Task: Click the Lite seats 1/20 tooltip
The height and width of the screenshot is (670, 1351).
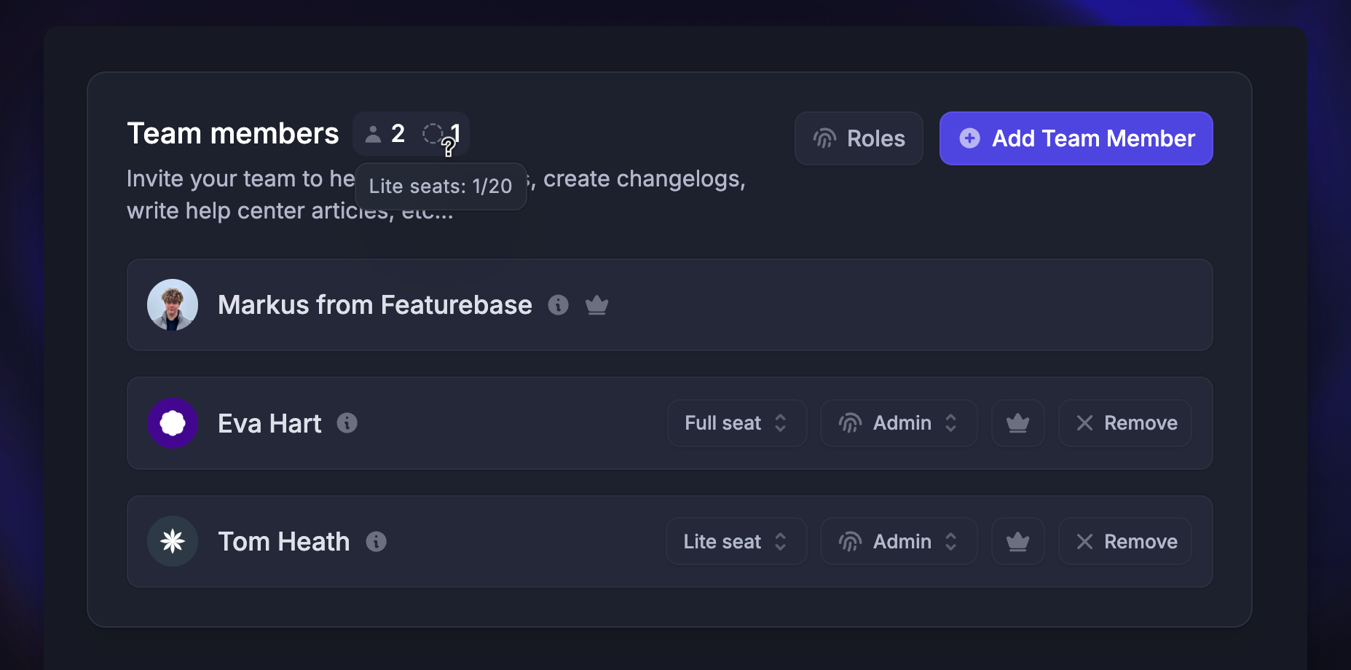Action: tap(440, 186)
